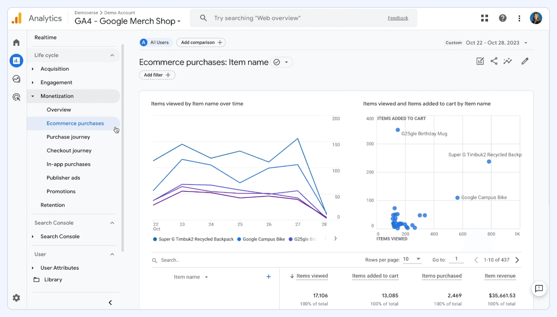The height and width of the screenshot is (317, 557).
Task: Open Admin settings gear
Action: coord(16,298)
